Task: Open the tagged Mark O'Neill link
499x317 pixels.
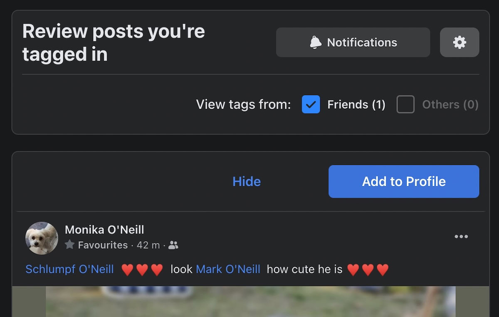Action: pyautogui.click(x=228, y=269)
